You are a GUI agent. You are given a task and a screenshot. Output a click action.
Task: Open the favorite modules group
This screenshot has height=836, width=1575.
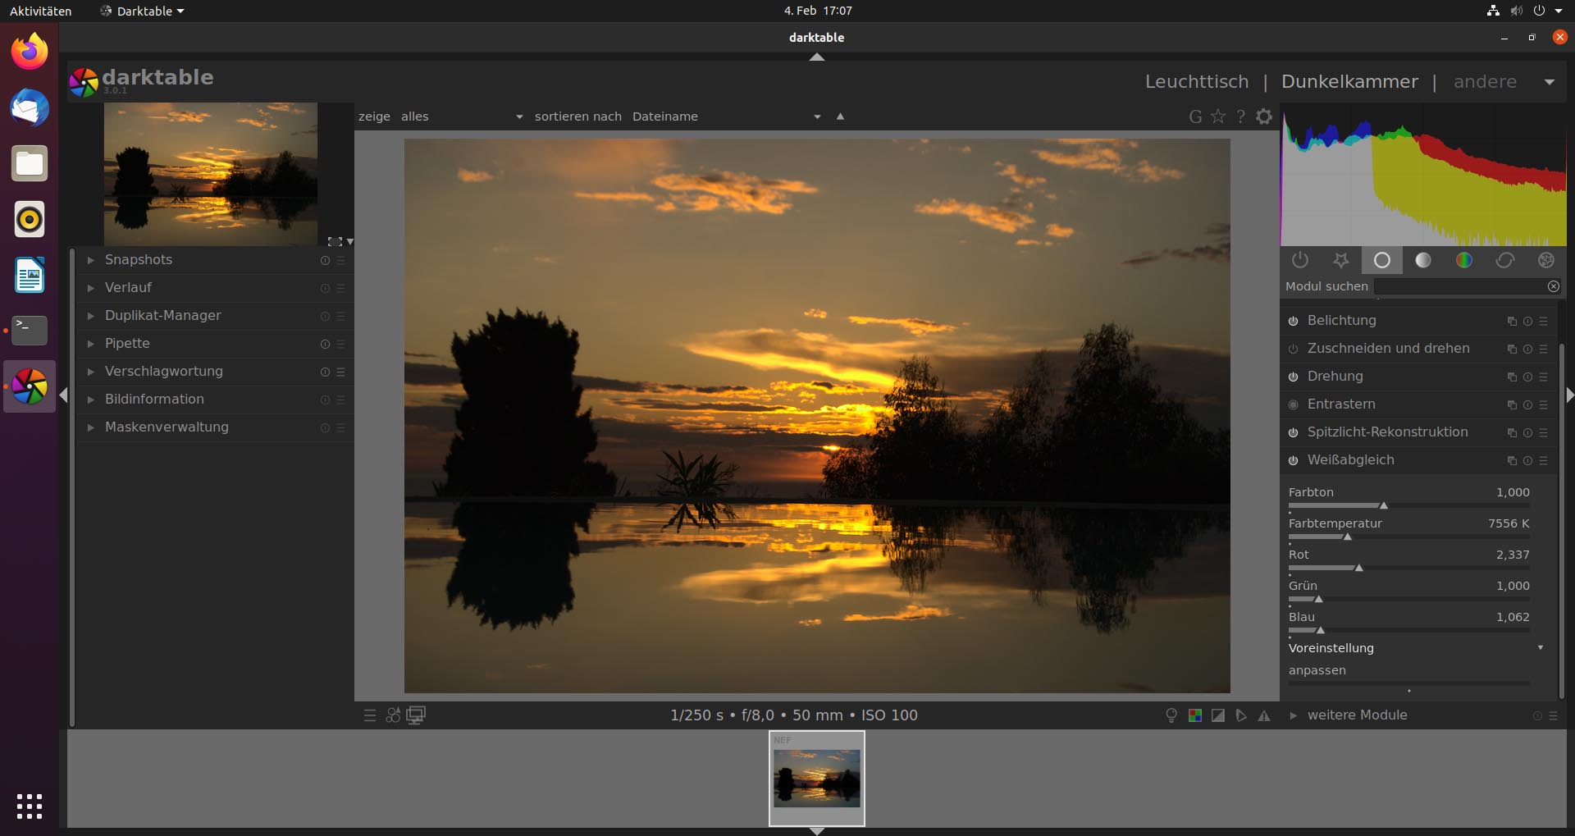pyautogui.click(x=1341, y=260)
